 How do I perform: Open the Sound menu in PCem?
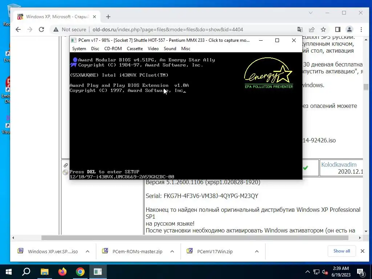(170, 49)
